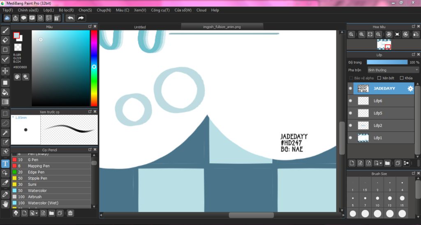Hide the JADEDAYY layer
This screenshot has height=225, width=421.
click(x=350, y=88)
